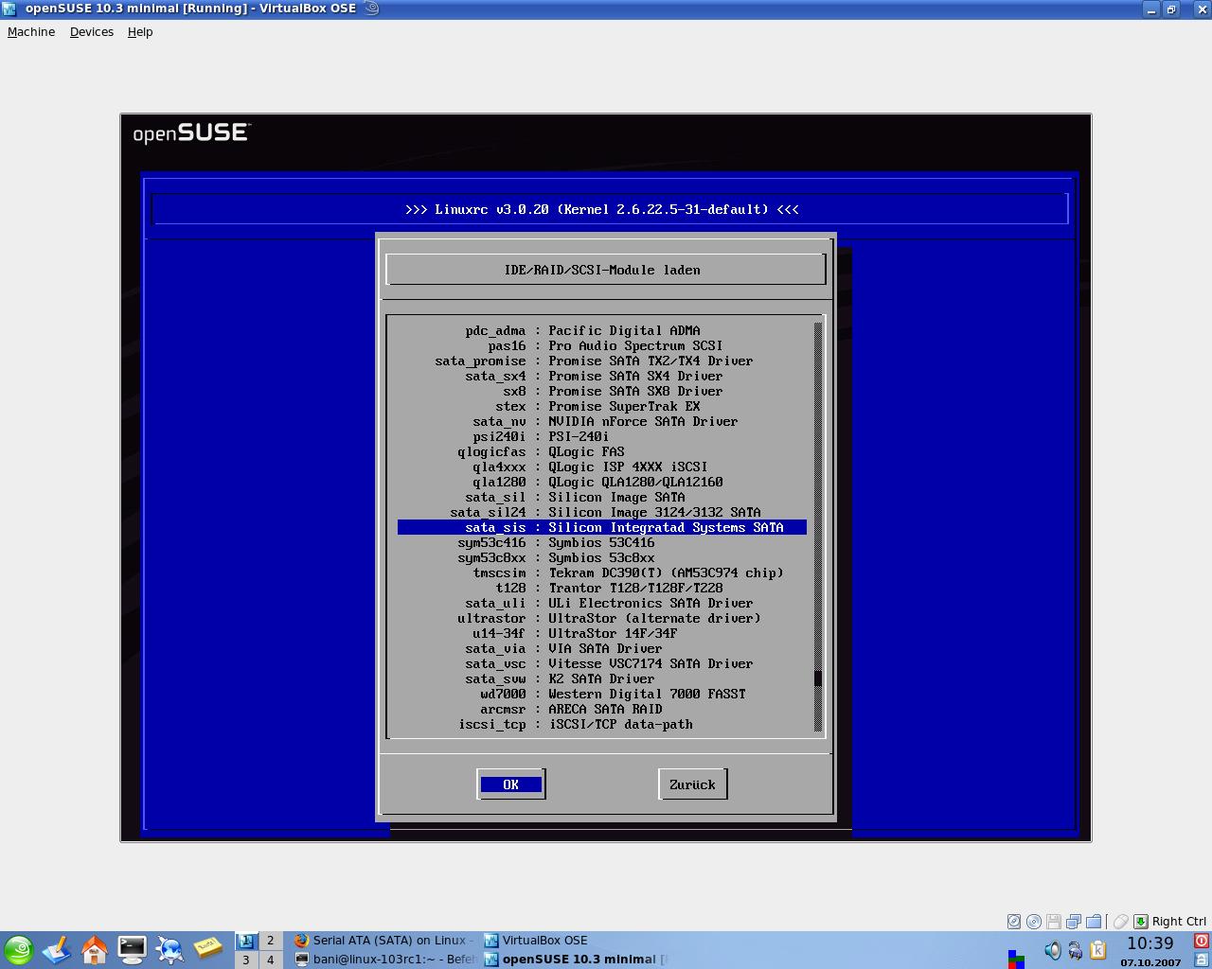
Task: Switch to Serial ATA Firefox taskbar window
Action: tap(383, 940)
